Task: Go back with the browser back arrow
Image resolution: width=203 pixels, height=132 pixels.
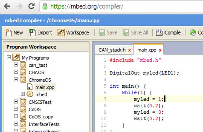Action: click(7, 6)
